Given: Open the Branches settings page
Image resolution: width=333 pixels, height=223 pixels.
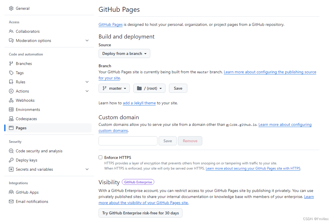Looking at the screenshot, I should coord(49,64).
